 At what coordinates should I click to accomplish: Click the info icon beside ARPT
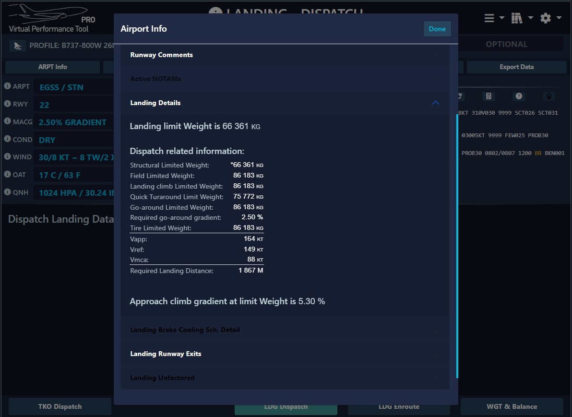point(8,86)
